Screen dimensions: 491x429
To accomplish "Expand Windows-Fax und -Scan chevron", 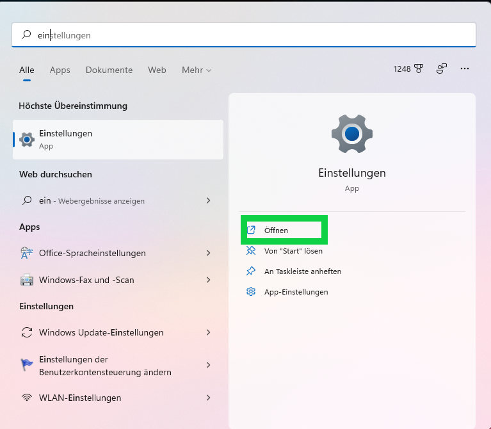I will pyautogui.click(x=209, y=280).
